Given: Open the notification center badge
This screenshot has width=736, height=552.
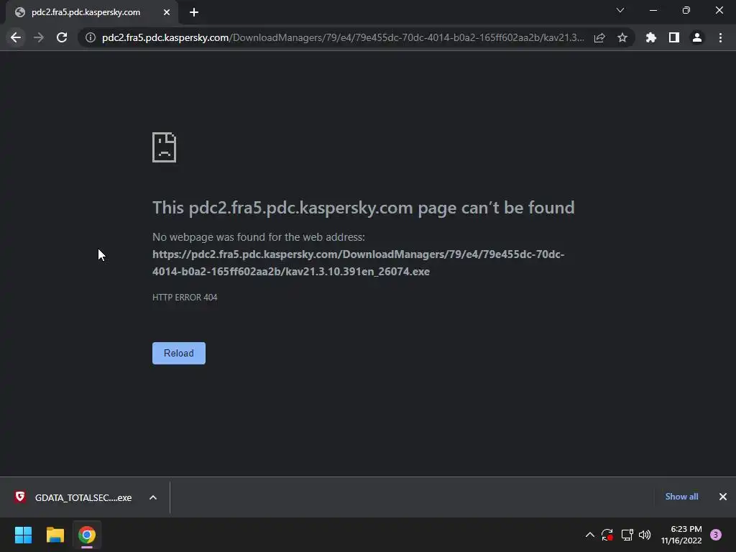Looking at the screenshot, I should [x=716, y=535].
